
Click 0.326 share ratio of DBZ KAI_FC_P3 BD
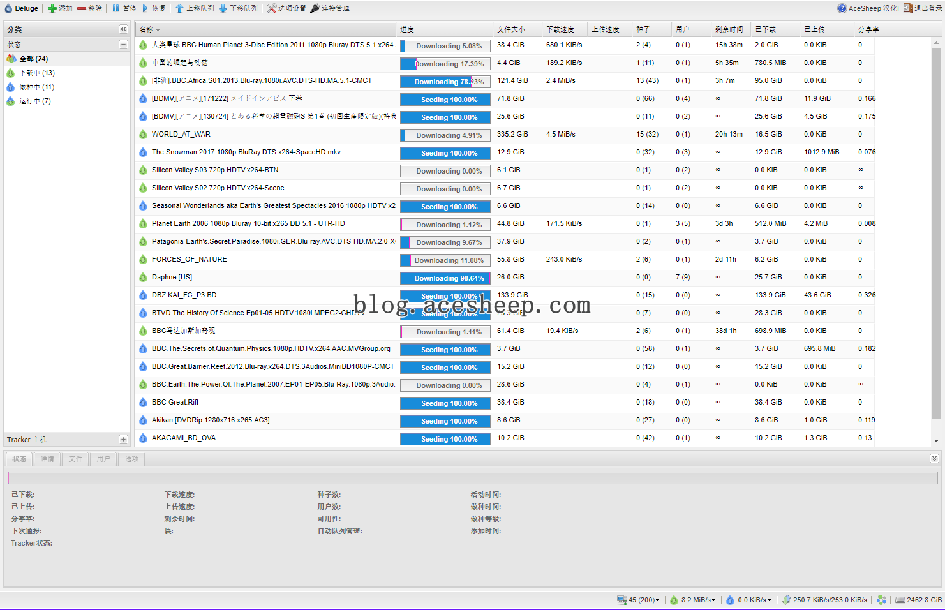click(867, 295)
